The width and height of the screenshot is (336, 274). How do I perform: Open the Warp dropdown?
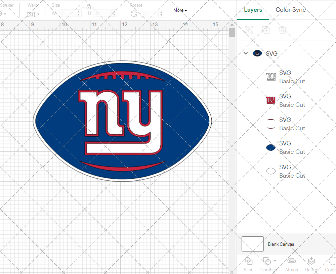[x=33, y=14]
